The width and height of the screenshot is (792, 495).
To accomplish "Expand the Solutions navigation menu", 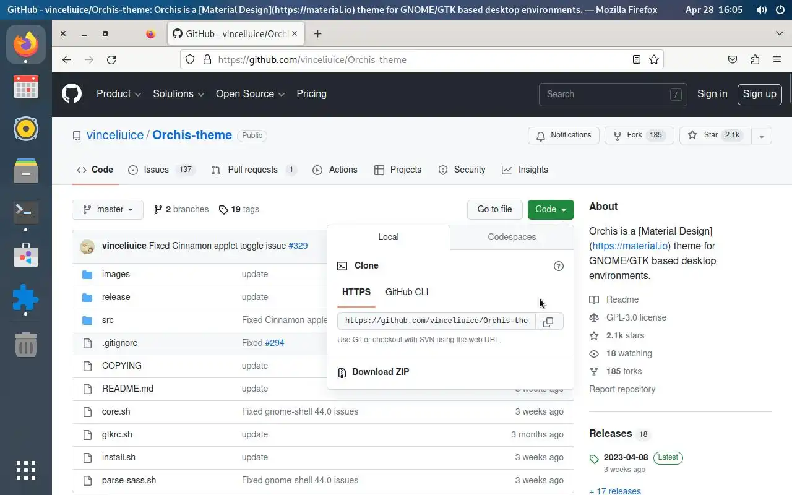I will click(x=179, y=94).
